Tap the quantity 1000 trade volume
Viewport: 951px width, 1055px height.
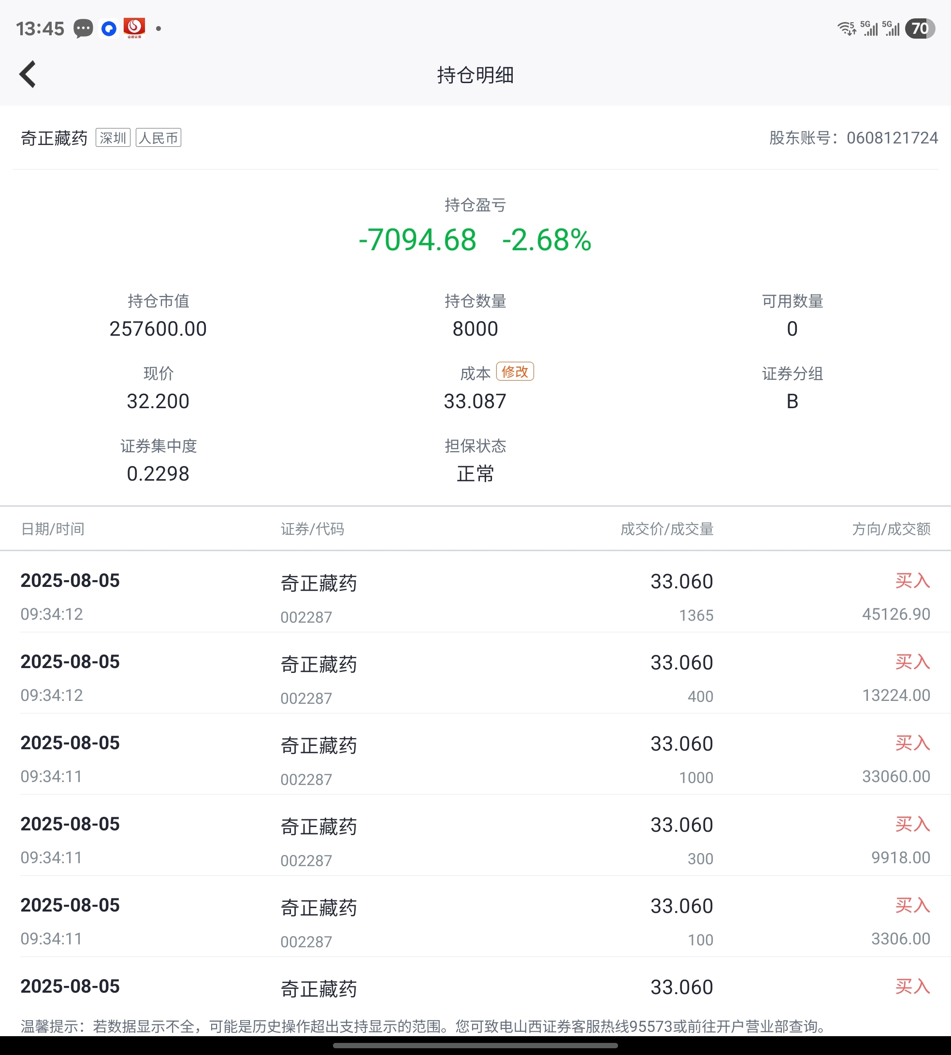click(696, 777)
